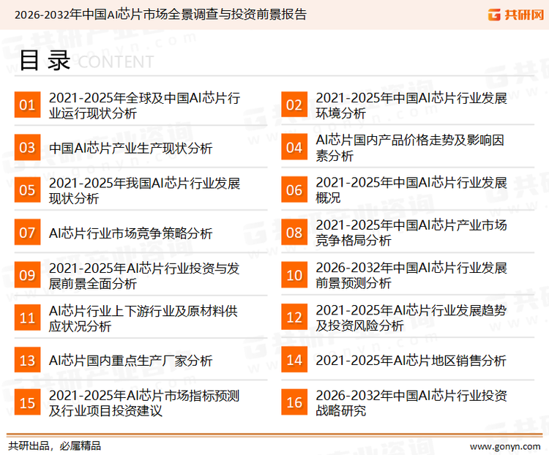Image resolution: width=549 pixels, height=455 pixels.
Task: Select chapter 2026-2032年中国AI芯片行业发展前景预测分析
Action: click(411, 275)
